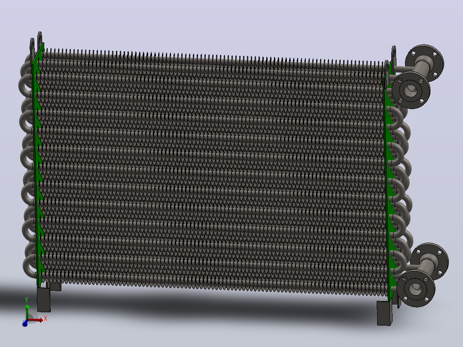Select the lower-right support foot block
The image size is (463, 347).
click(x=384, y=313)
